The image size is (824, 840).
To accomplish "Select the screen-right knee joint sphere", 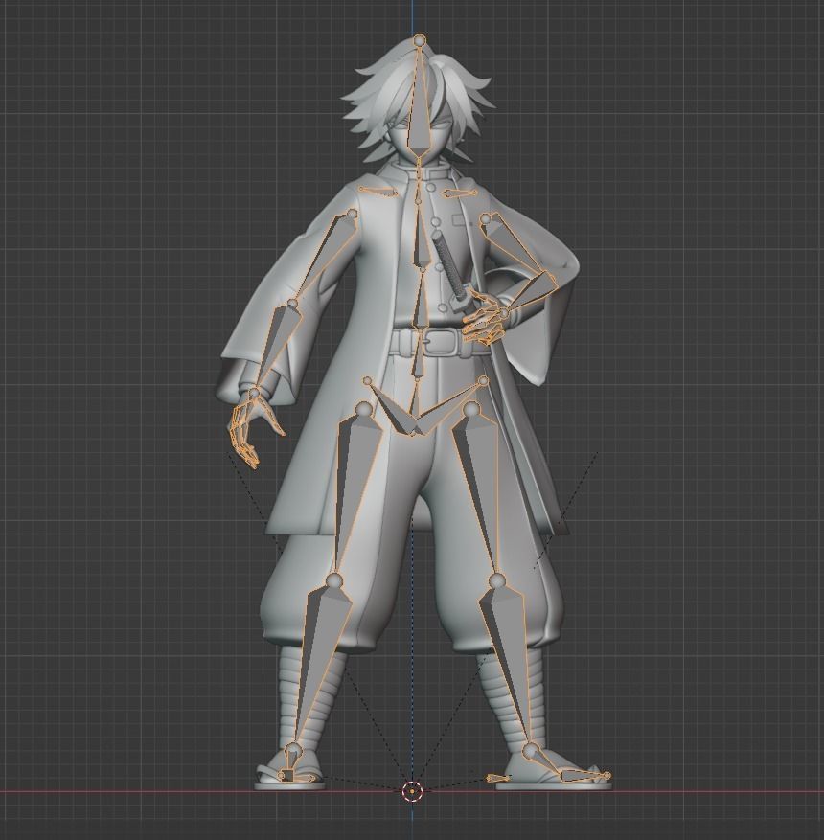I will [497, 580].
